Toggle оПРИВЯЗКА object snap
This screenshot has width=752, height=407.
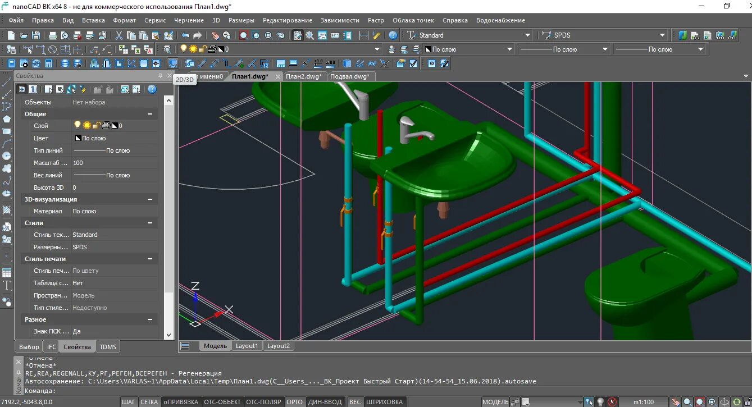point(181,402)
